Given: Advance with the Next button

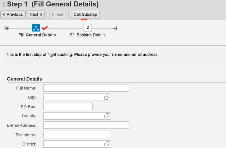Looking at the screenshot, I should (x=36, y=15).
